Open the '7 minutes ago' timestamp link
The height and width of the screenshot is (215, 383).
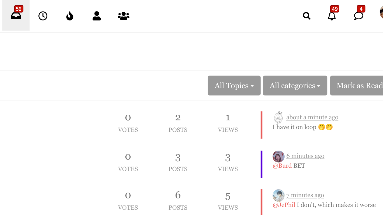point(305,195)
